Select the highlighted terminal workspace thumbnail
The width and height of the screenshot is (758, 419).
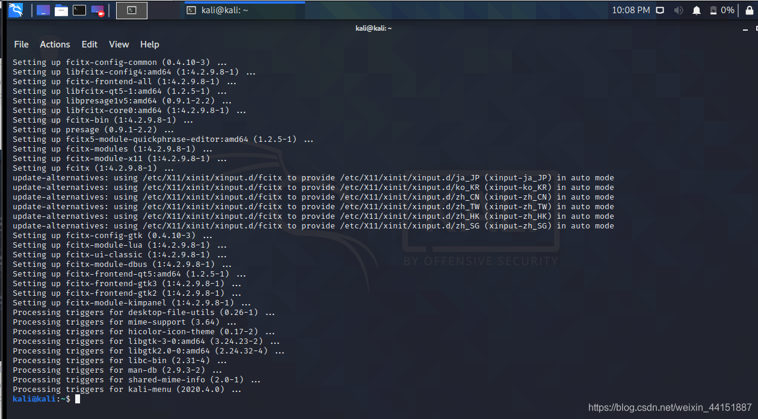132,10
